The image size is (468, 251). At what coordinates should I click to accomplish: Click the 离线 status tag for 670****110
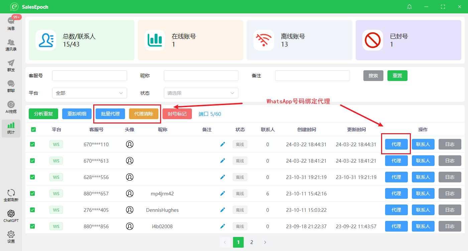240,144
